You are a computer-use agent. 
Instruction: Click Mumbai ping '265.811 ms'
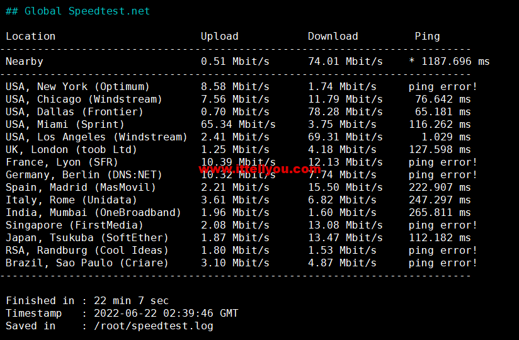(x=440, y=212)
